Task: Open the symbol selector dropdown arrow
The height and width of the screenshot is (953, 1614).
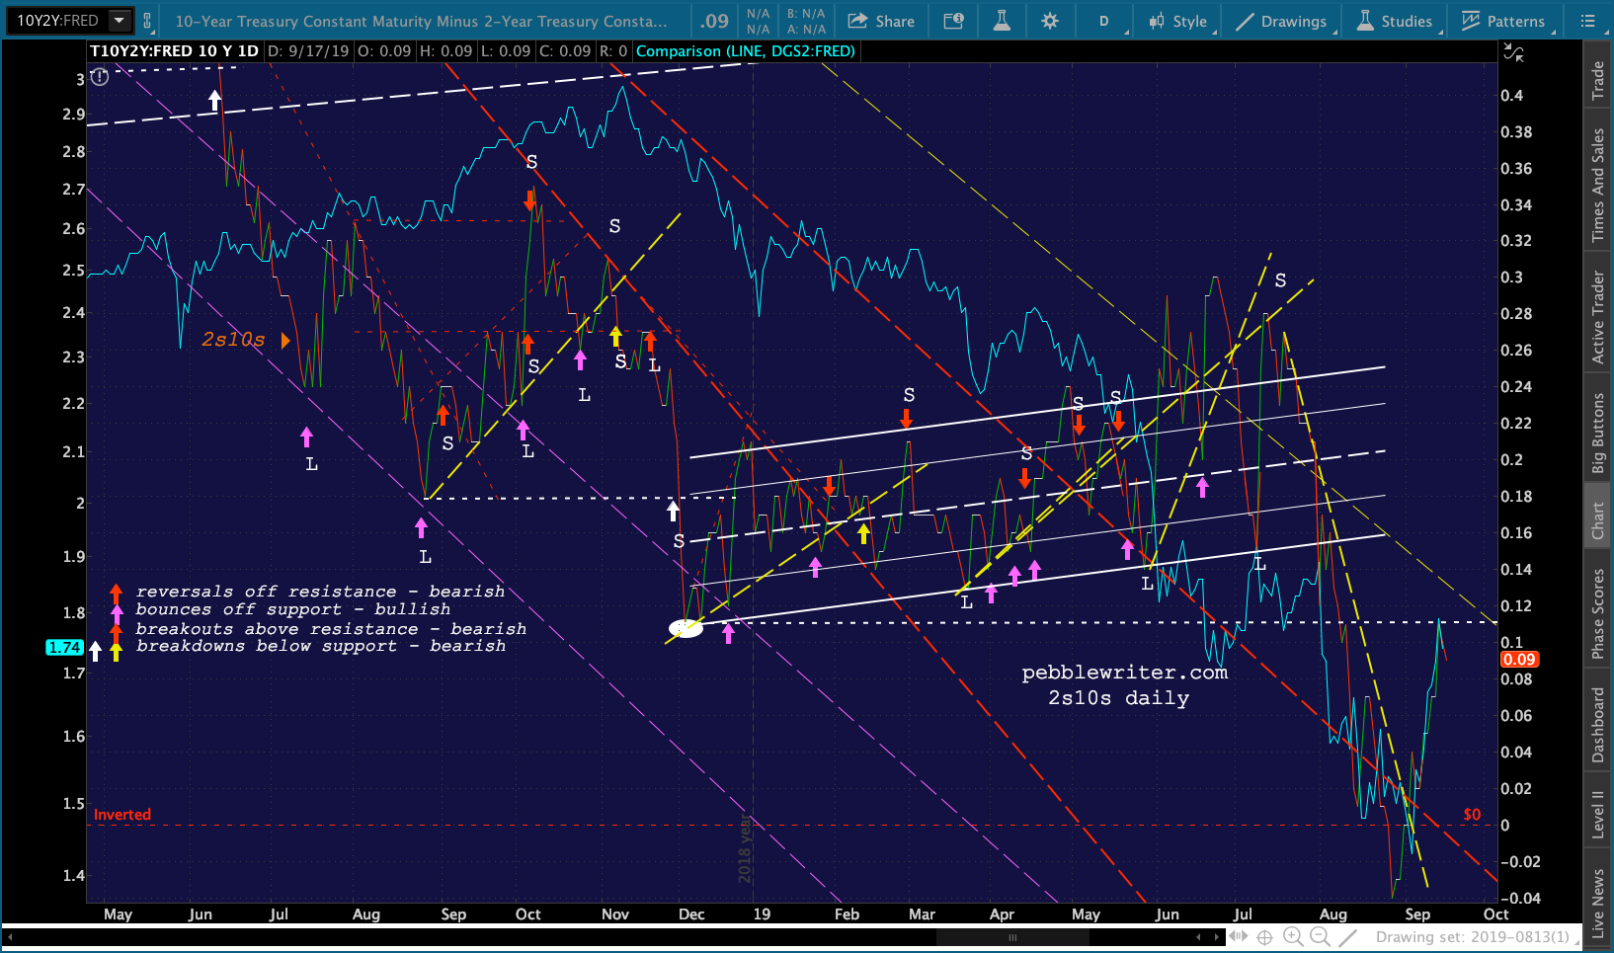Action: click(x=120, y=20)
